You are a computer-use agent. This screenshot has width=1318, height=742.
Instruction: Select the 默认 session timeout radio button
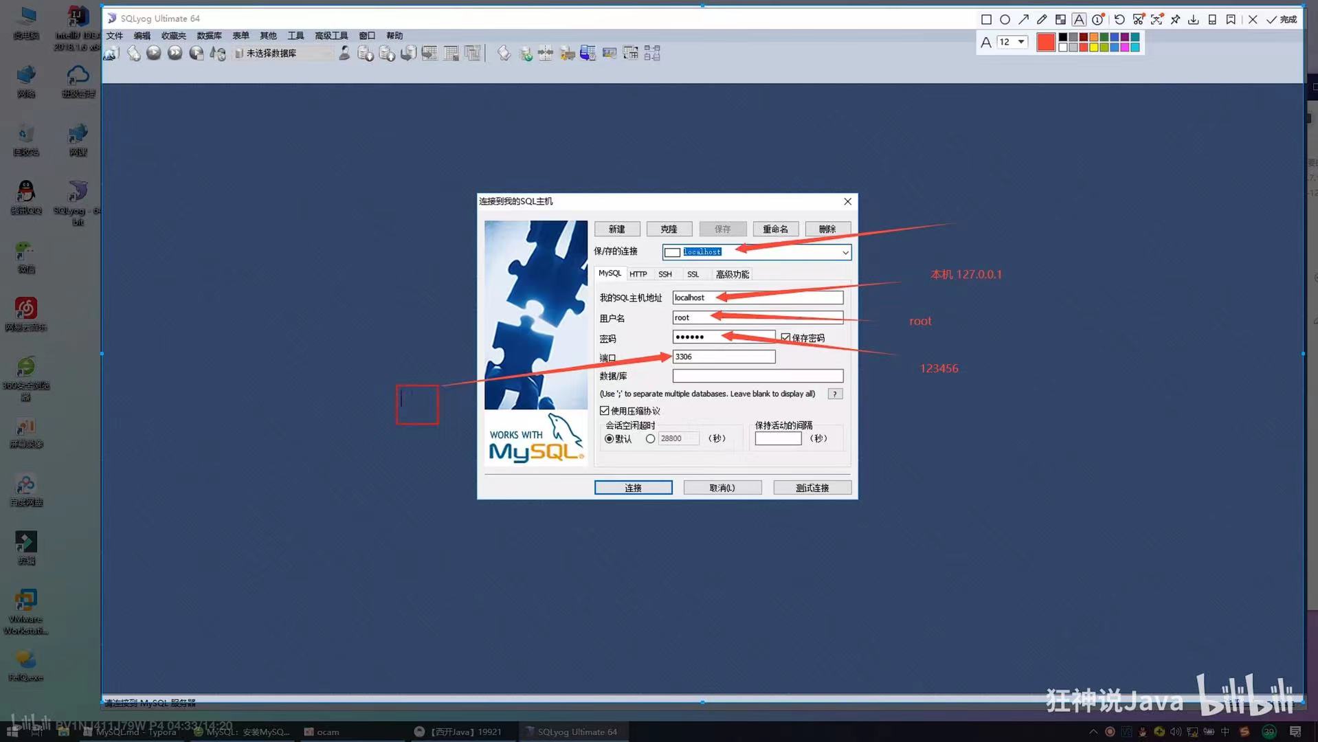610,439
